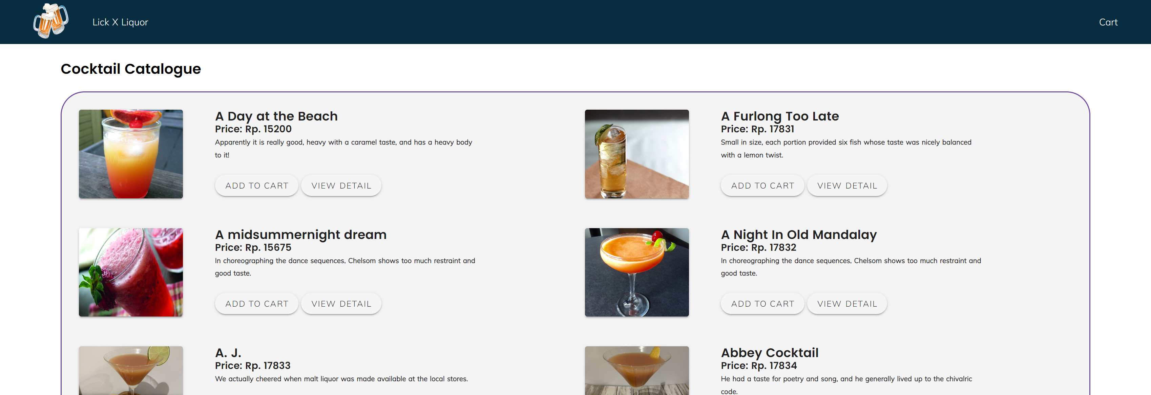The image size is (1151, 395).
Task: Open A Day at the Beach image
Action: 130,154
